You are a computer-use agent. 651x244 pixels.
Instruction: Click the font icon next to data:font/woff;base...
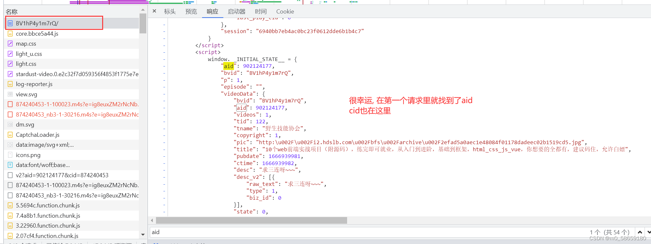click(x=10, y=165)
